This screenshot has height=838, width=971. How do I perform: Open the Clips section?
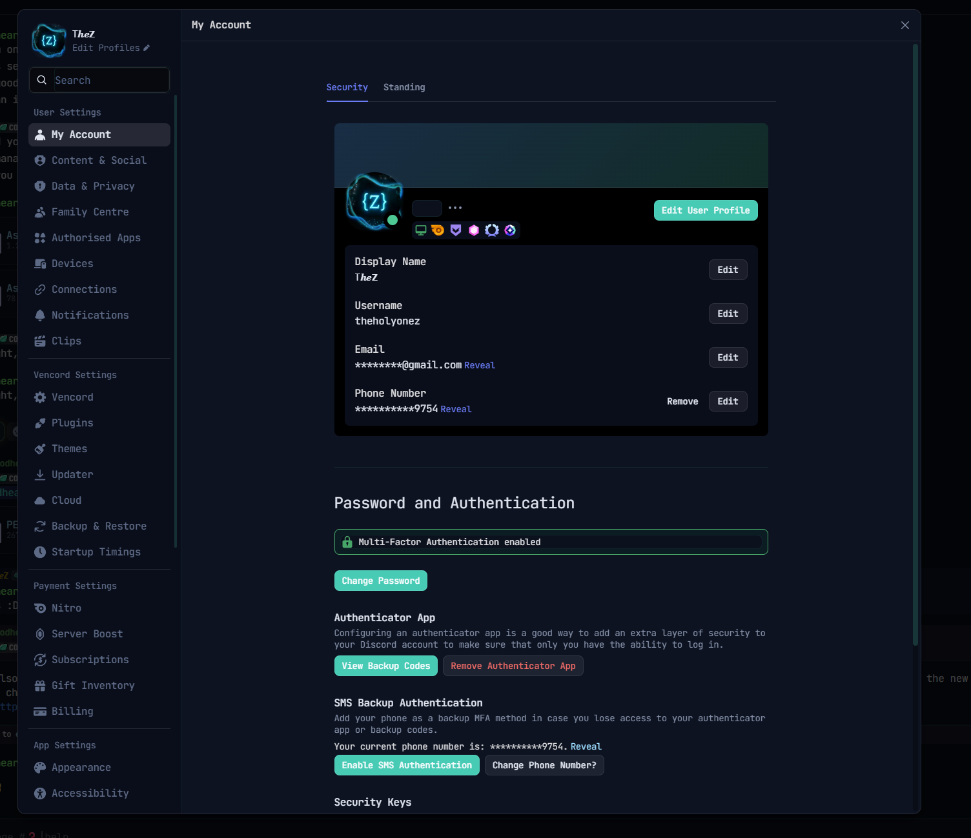(99, 341)
